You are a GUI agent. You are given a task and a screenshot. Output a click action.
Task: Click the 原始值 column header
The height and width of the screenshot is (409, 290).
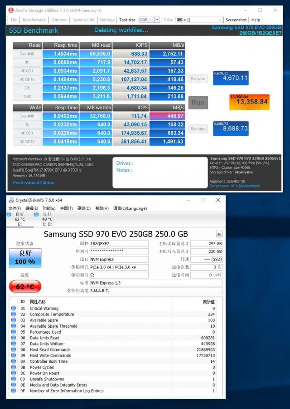(209, 302)
